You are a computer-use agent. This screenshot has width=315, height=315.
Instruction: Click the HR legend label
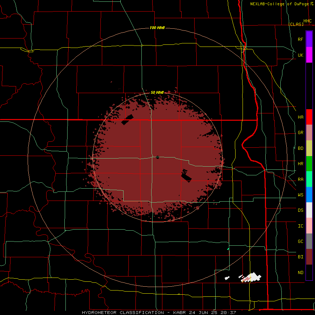301,164
